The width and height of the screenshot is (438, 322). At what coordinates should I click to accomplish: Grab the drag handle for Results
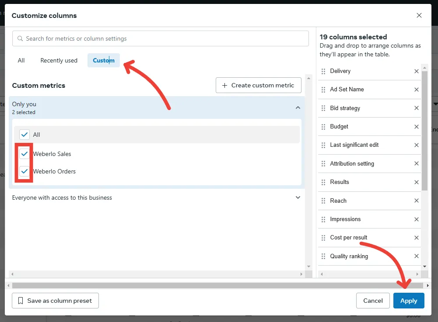[x=323, y=183]
